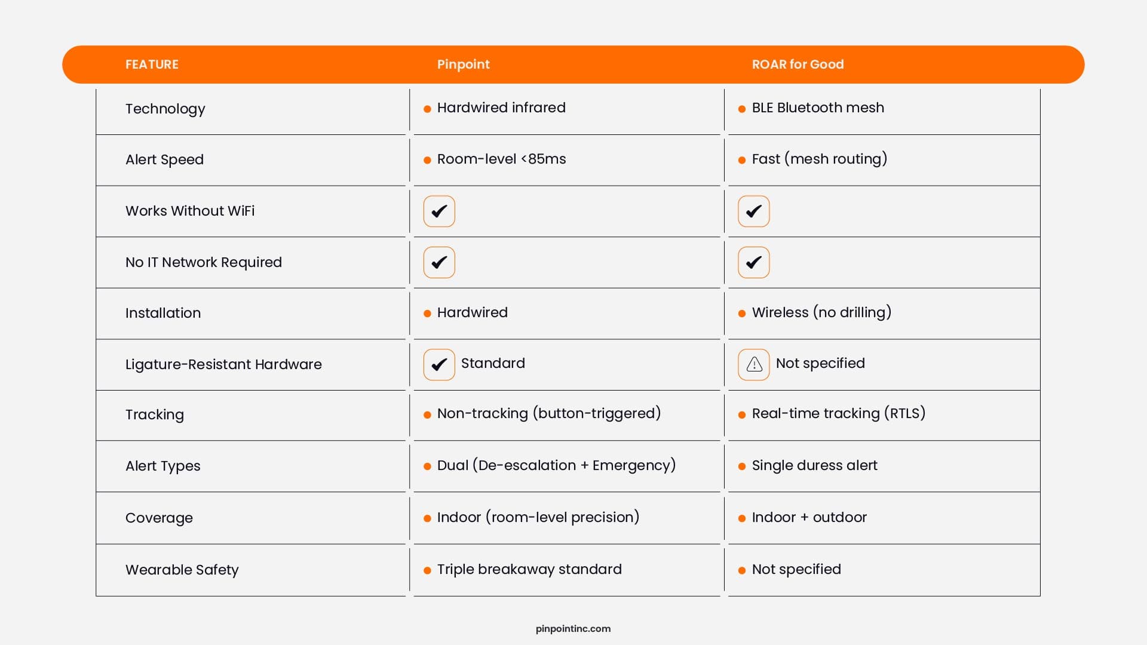The height and width of the screenshot is (645, 1147).
Task: Click the Room-level <85ms cell text
Action: coord(501,159)
